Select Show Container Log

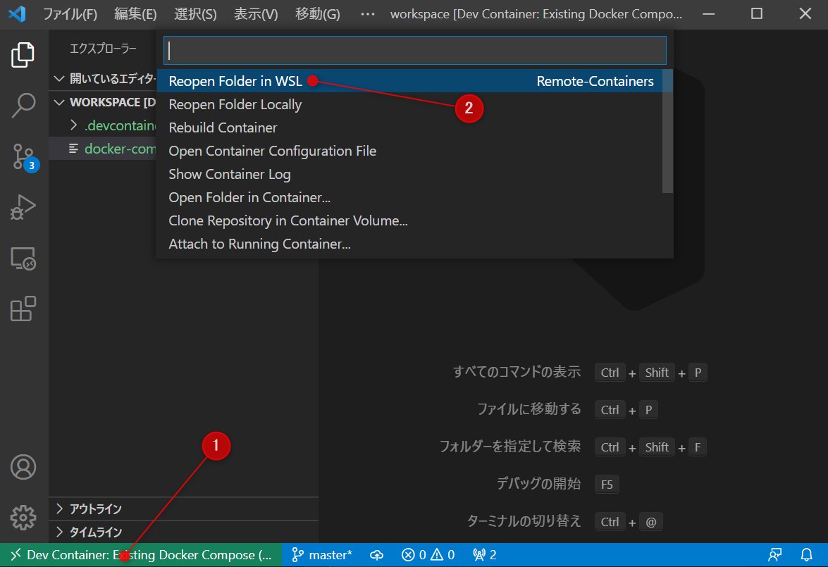coord(410,174)
